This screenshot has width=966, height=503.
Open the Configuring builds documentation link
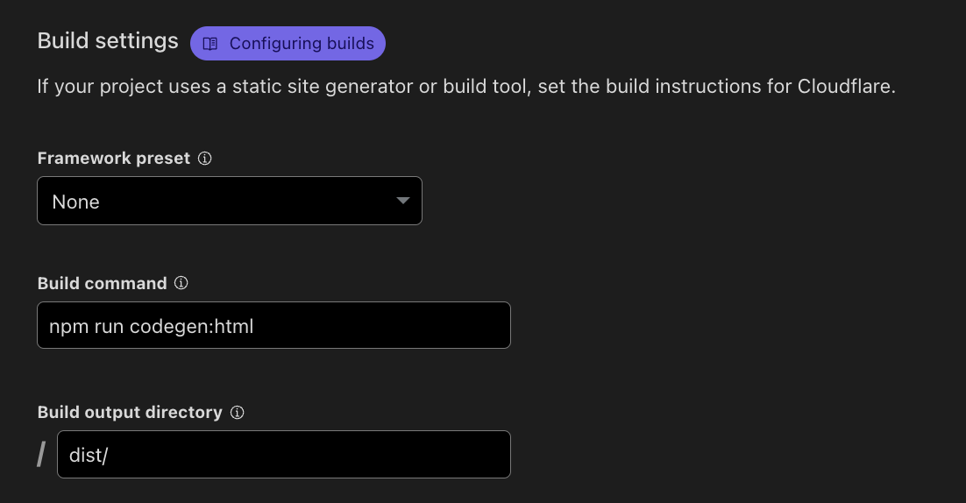pos(288,43)
